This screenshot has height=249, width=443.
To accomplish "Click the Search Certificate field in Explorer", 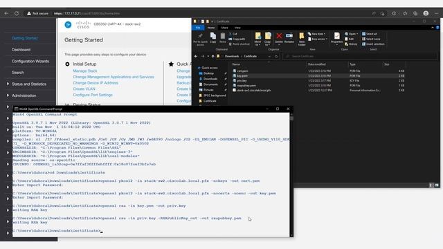I will pos(360,56).
